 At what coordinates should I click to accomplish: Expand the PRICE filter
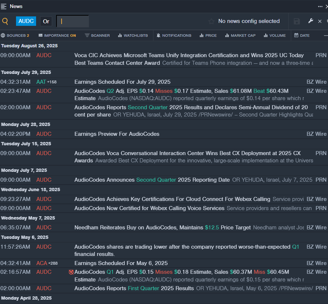pyautogui.click(x=208, y=36)
